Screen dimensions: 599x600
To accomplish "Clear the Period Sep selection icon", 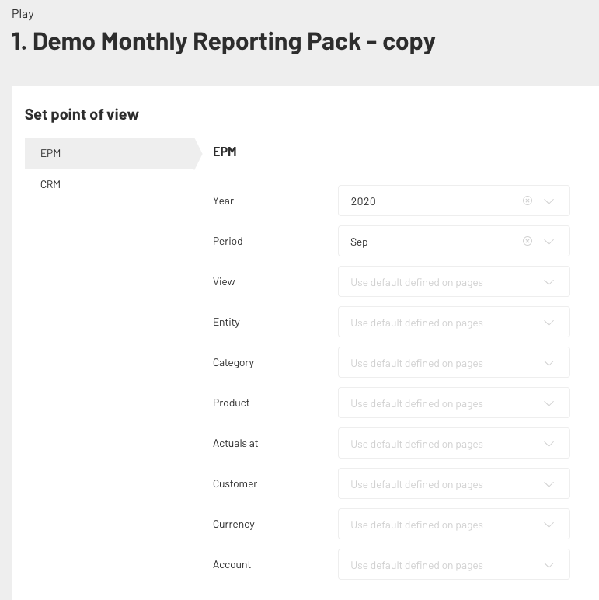I will coord(527,241).
